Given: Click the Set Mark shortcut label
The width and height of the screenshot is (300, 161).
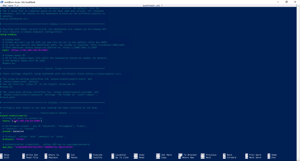Looking at the screenshot, I should [166, 155].
